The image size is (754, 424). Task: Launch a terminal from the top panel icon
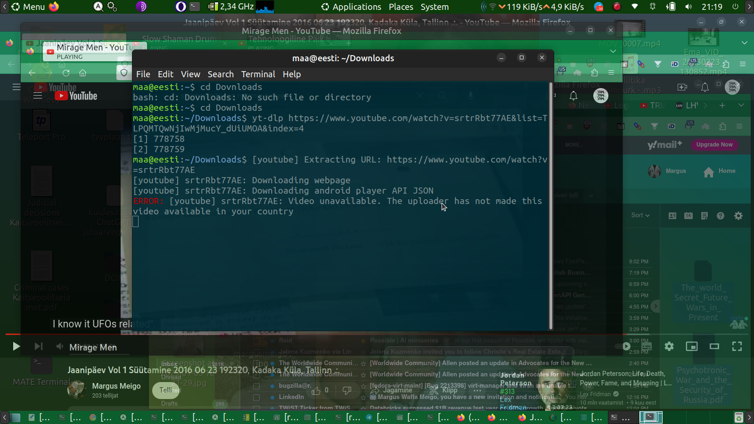pyautogui.click(x=195, y=7)
